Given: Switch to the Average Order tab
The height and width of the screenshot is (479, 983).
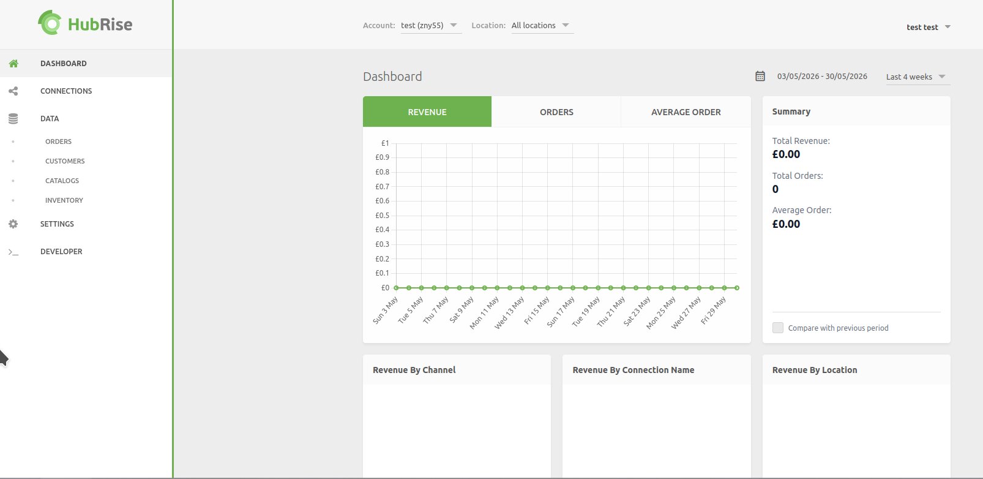Looking at the screenshot, I should coord(686,111).
